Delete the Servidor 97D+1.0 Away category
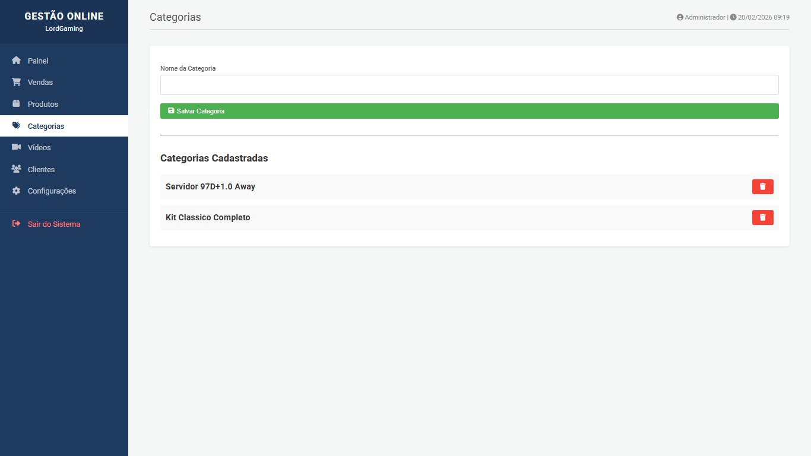The height and width of the screenshot is (456, 811). (762, 186)
